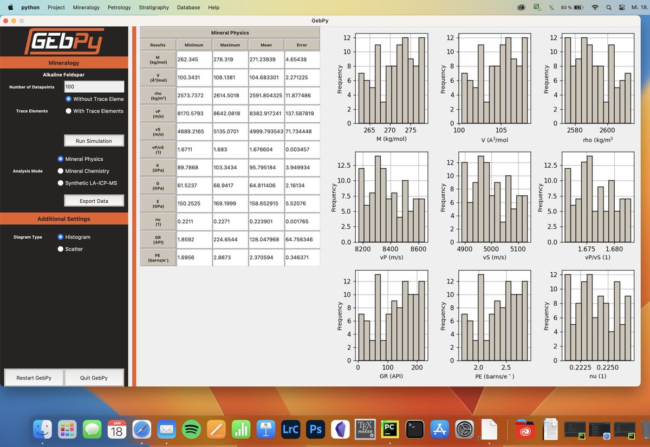Open the Project menu
650x447 pixels.
point(56,8)
